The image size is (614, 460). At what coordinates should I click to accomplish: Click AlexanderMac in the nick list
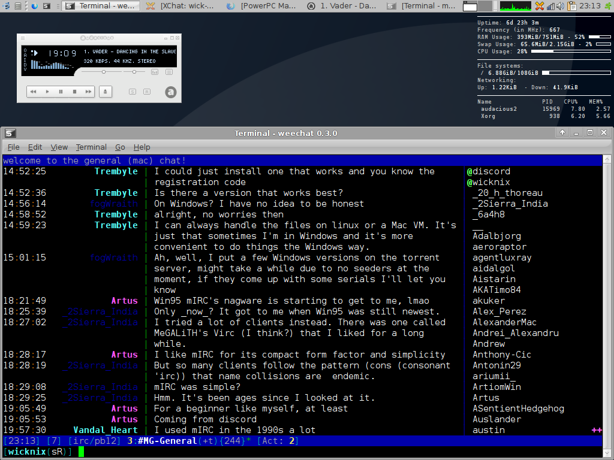click(x=504, y=322)
